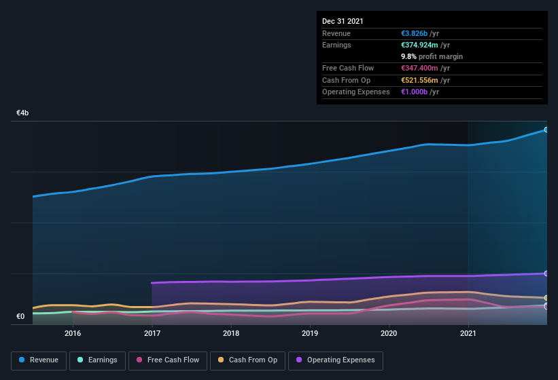Viewport: 558px width, 380px height.
Task: Click the Revenue line endpoint marker
Action: (546, 130)
